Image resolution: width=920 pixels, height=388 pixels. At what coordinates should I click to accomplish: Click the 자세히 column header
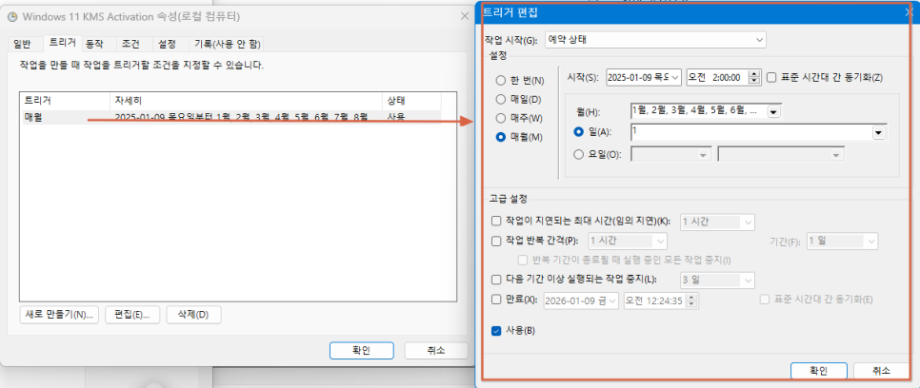[246, 100]
